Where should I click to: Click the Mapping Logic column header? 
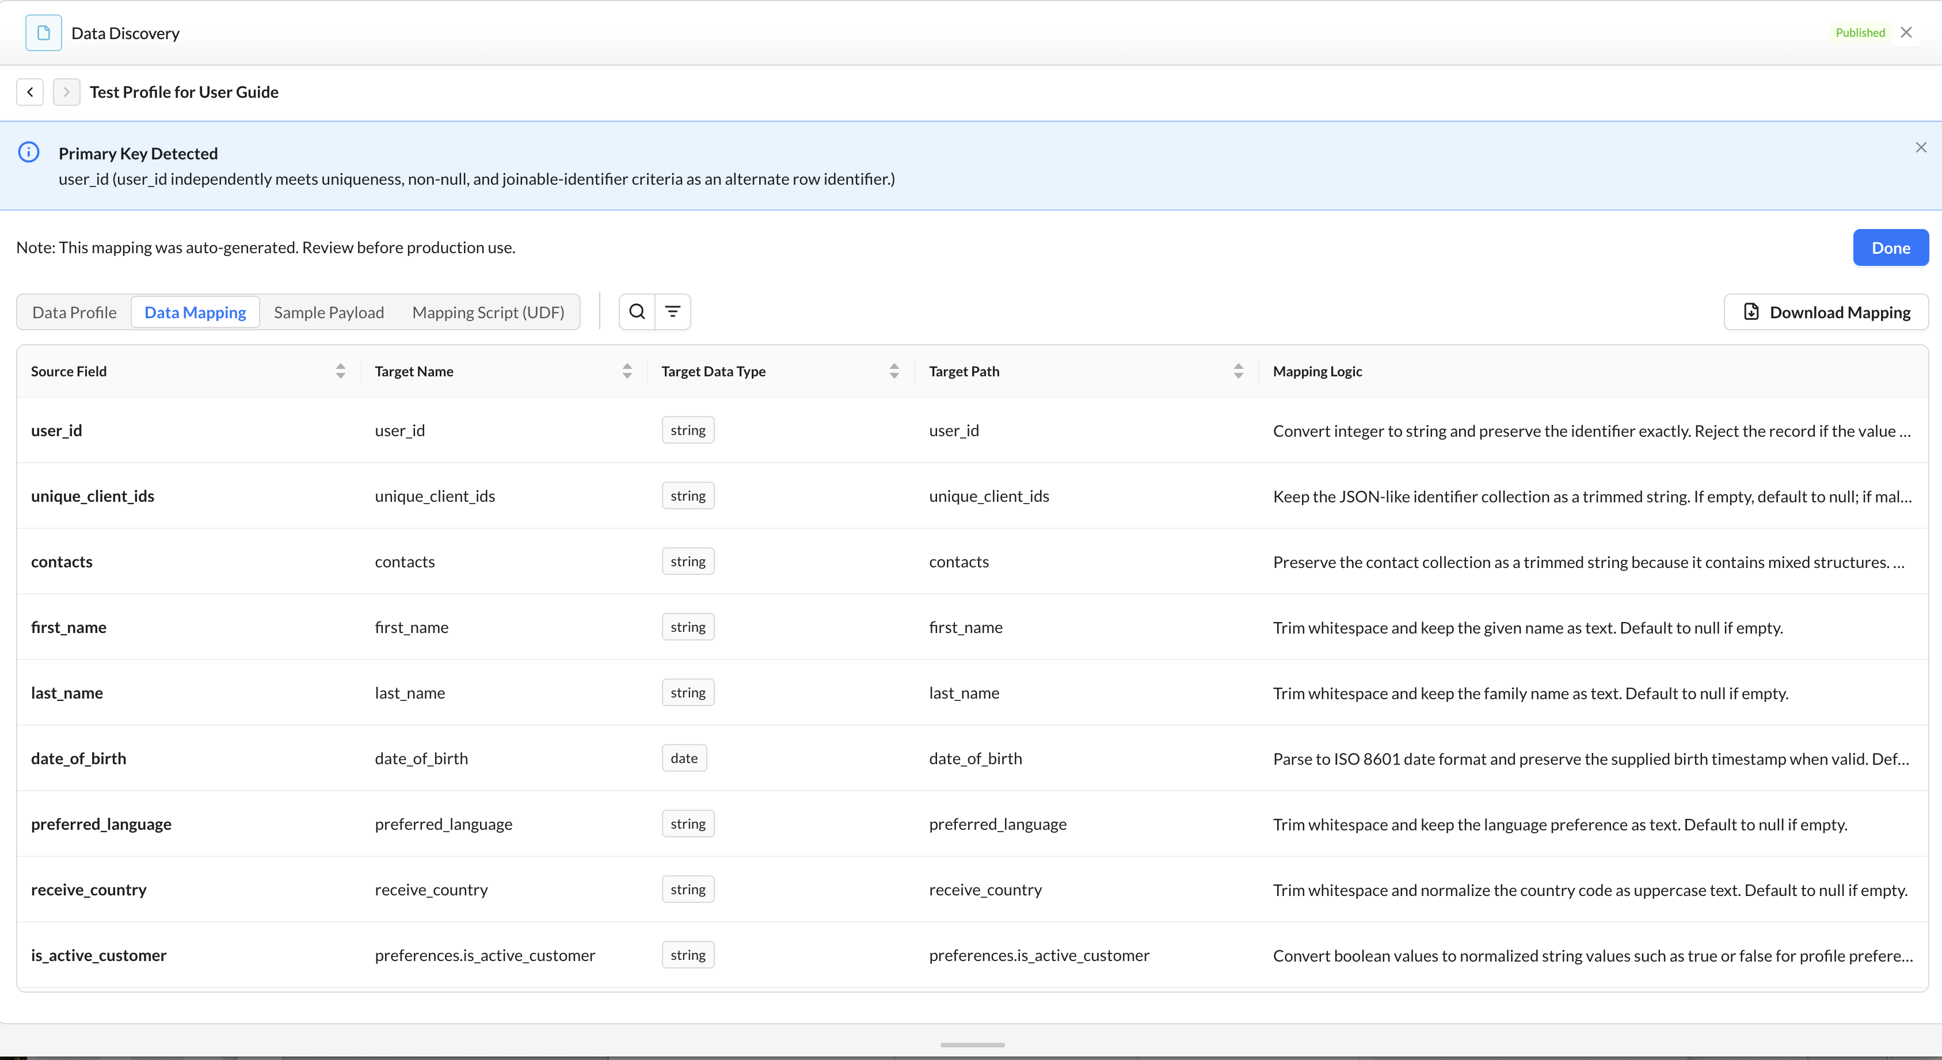click(1317, 371)
